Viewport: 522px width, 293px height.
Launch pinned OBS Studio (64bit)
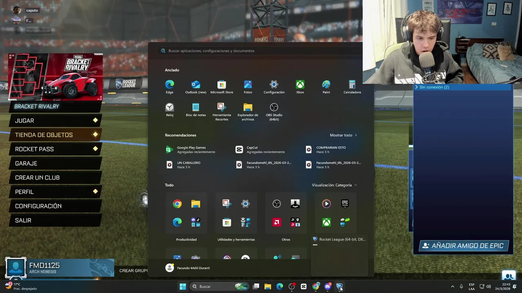[x=274, y=112]
